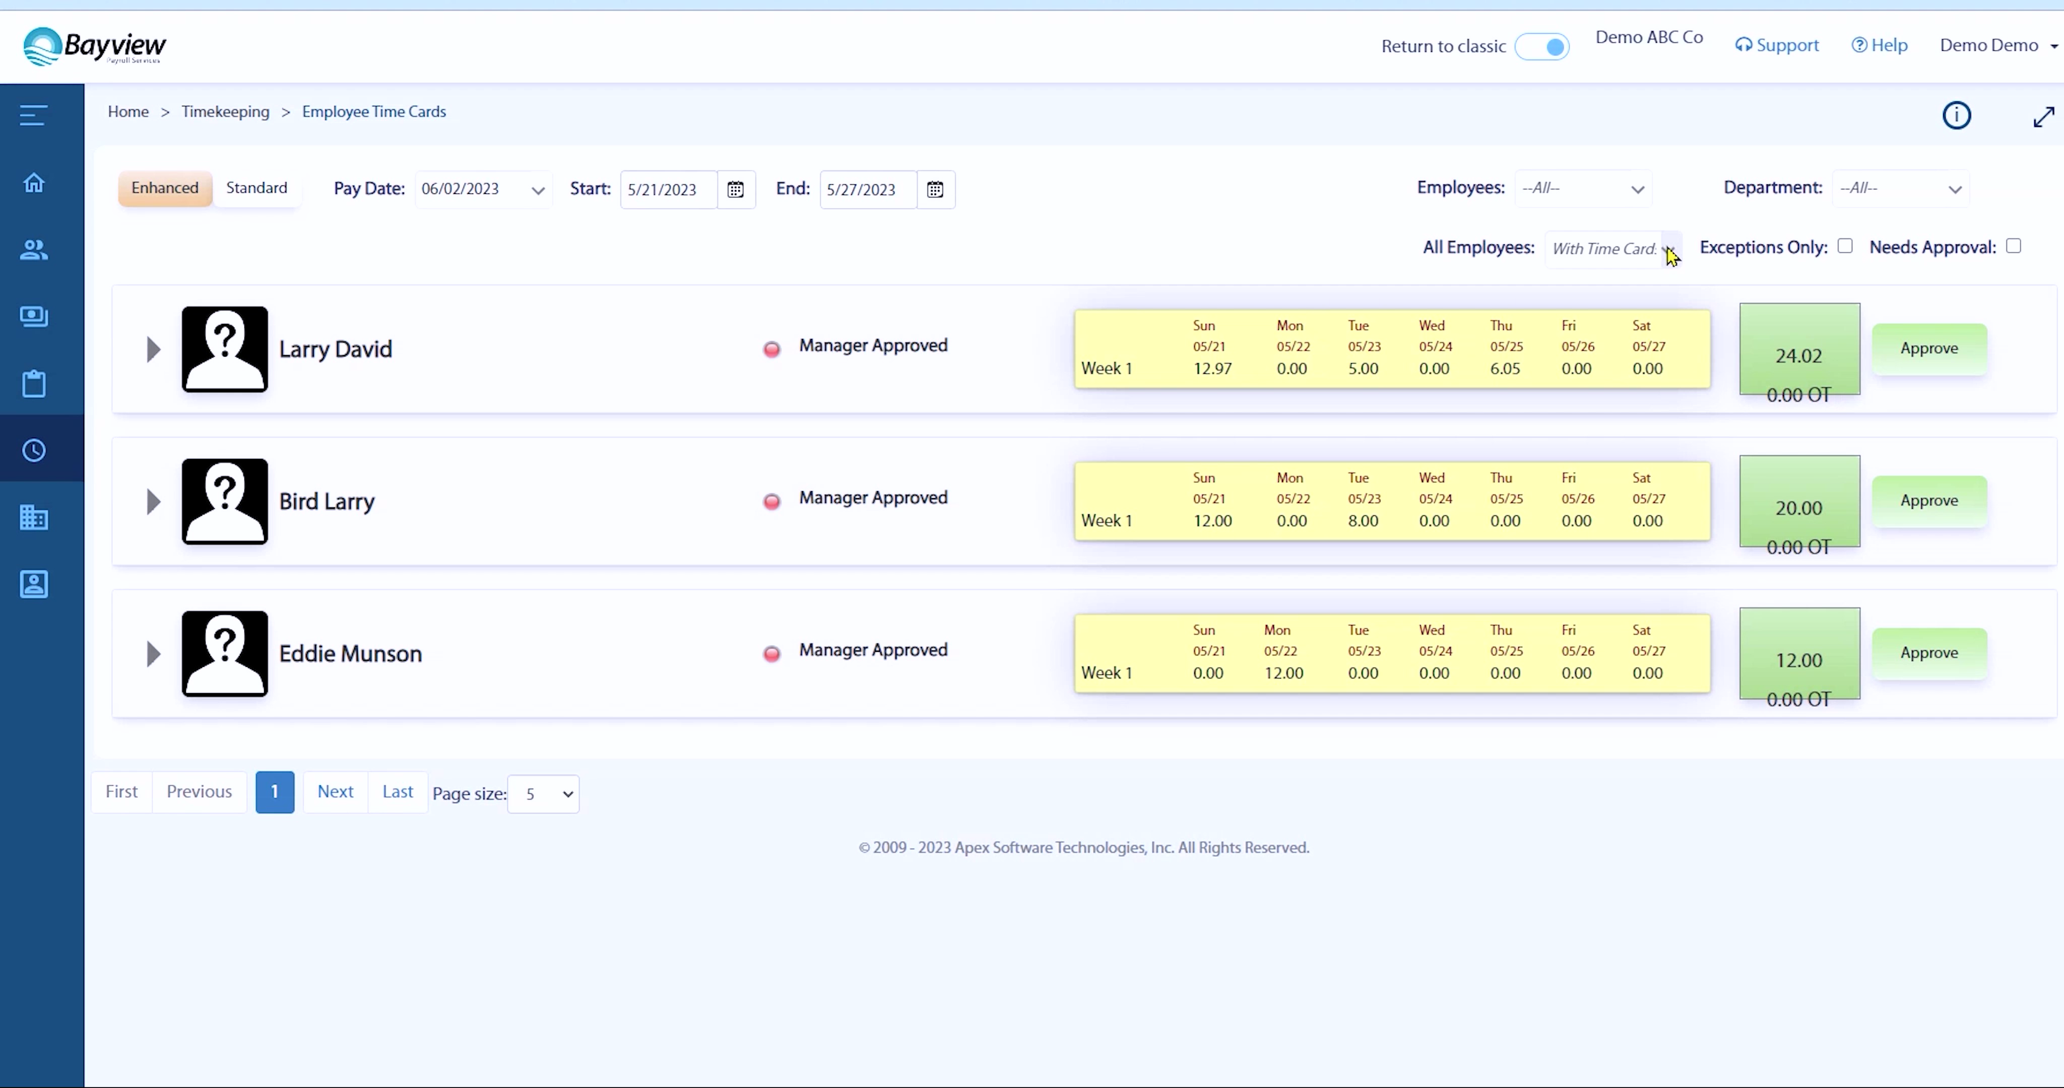
Task: Toggle the Return to classic switch
Action: 1541,46
